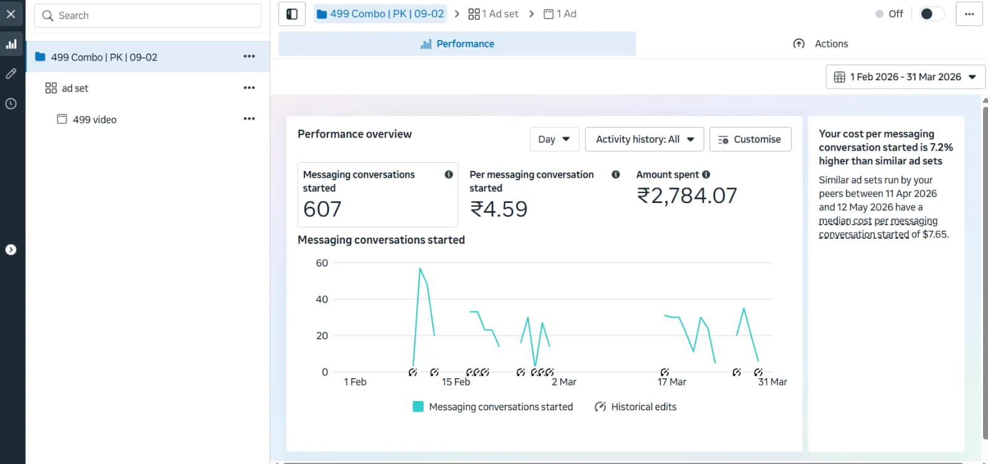Open the clock history icon in the sidebar

(x=11, y=104)
